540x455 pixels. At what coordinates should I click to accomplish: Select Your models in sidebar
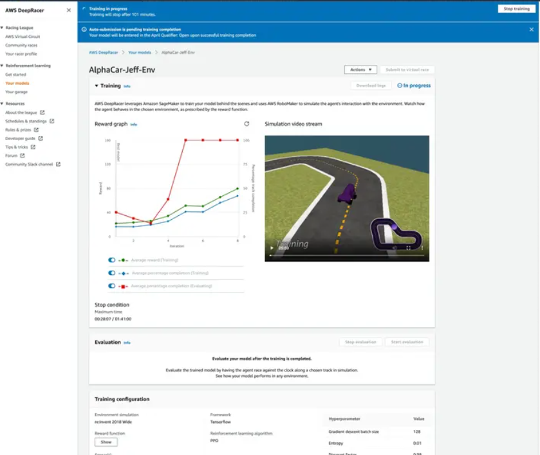(17, 84)
